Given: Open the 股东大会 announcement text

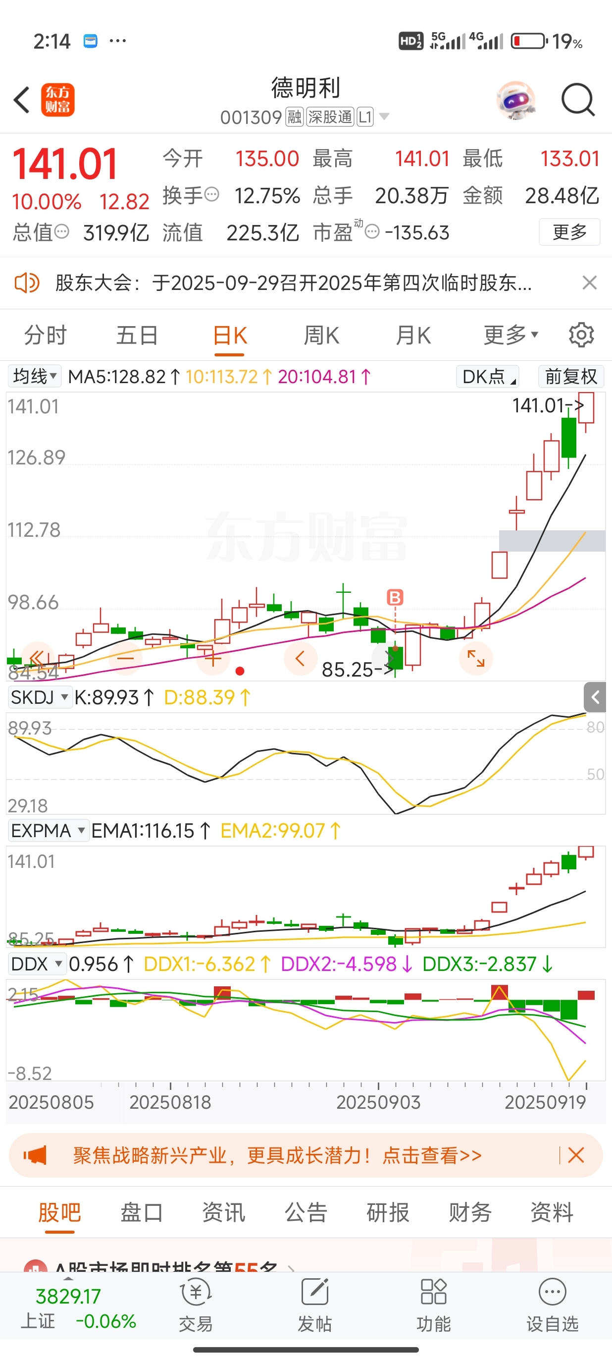Looking at the screenshot, I should (x=293, y=283).
